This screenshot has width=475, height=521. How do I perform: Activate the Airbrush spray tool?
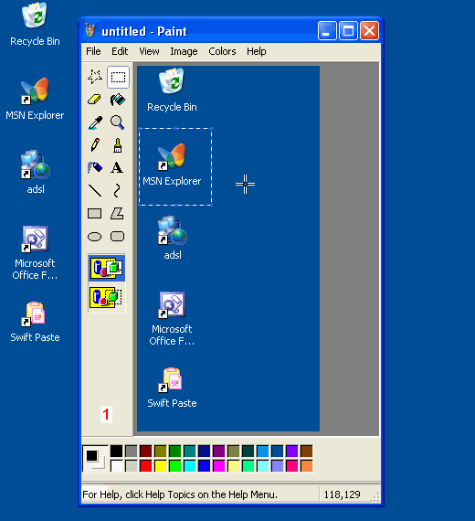95,168
